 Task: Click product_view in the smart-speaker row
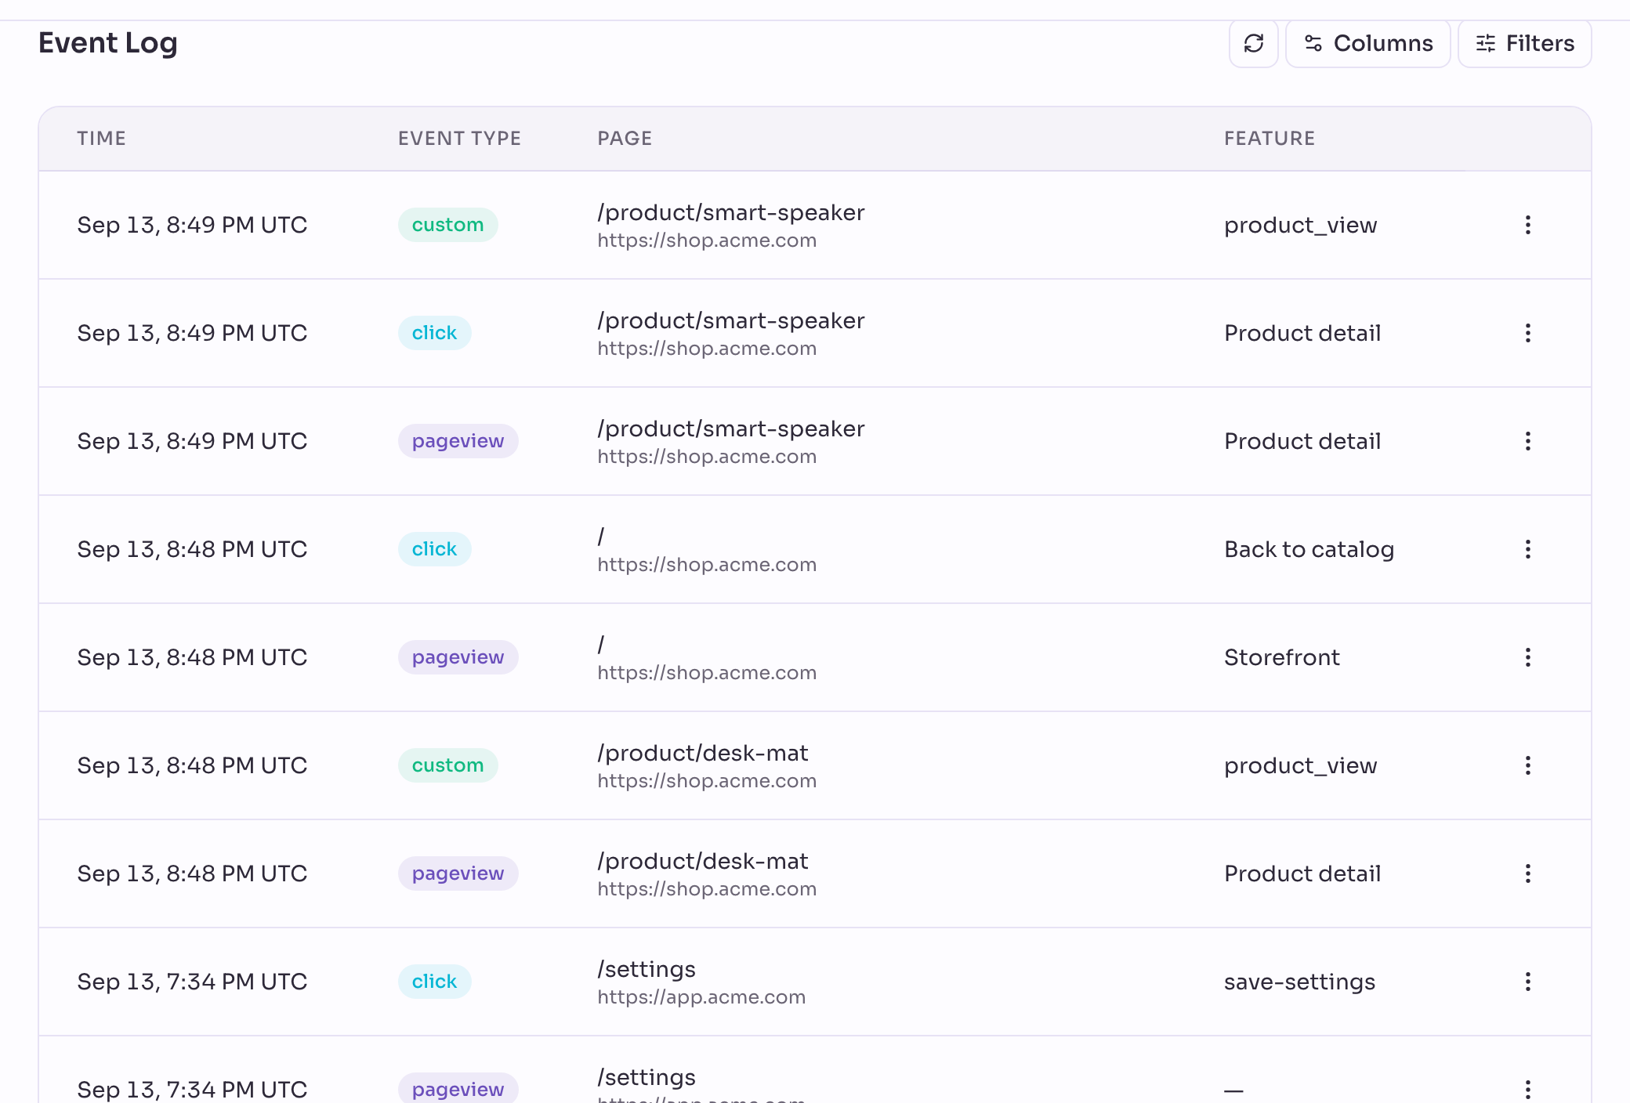[x=1300, y=225]
